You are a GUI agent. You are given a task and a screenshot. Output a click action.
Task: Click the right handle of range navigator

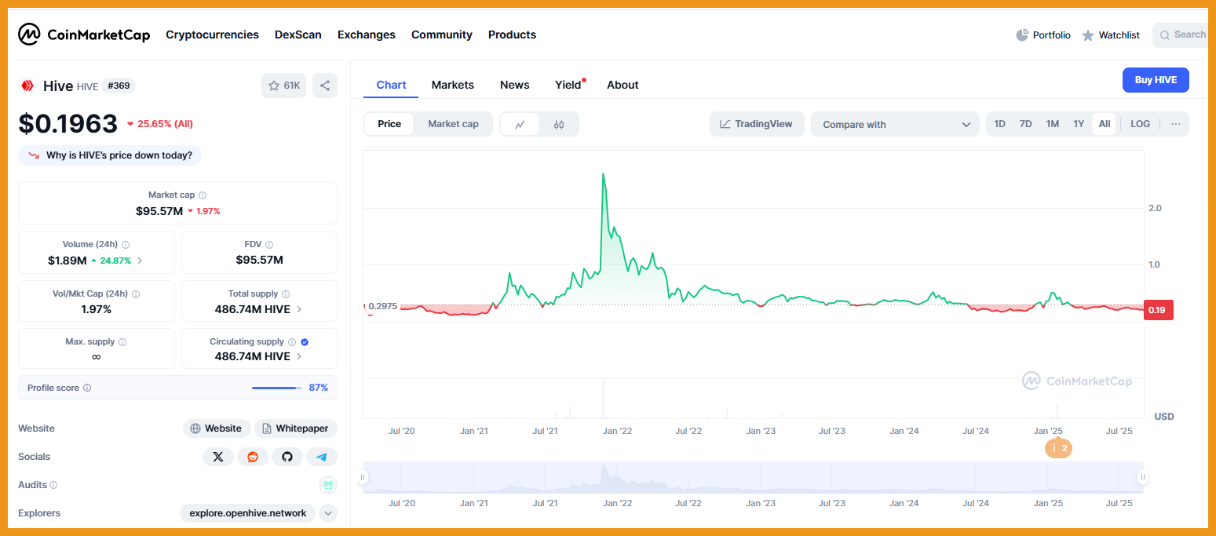(1143, 477)
